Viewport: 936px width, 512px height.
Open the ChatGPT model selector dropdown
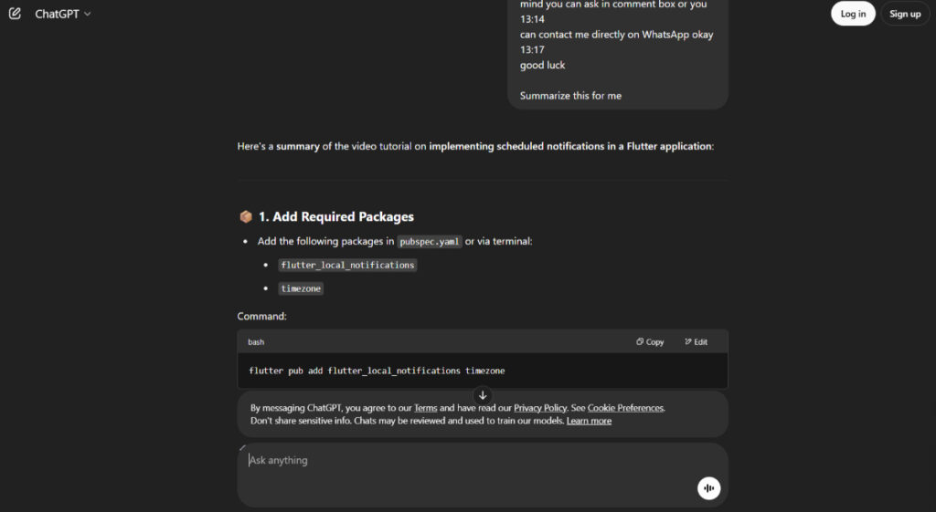[63, 14]
